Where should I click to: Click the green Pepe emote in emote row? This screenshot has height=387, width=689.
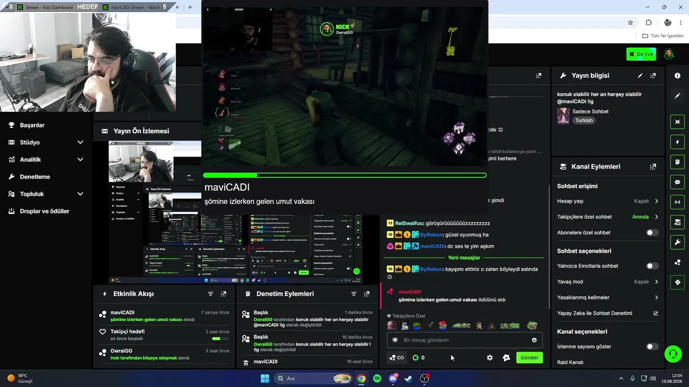tap(532, 325)
